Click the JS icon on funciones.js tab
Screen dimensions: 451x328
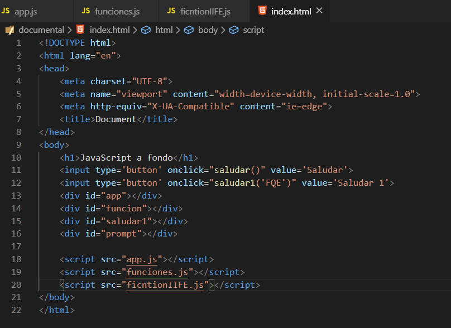(x=86, y=11)
